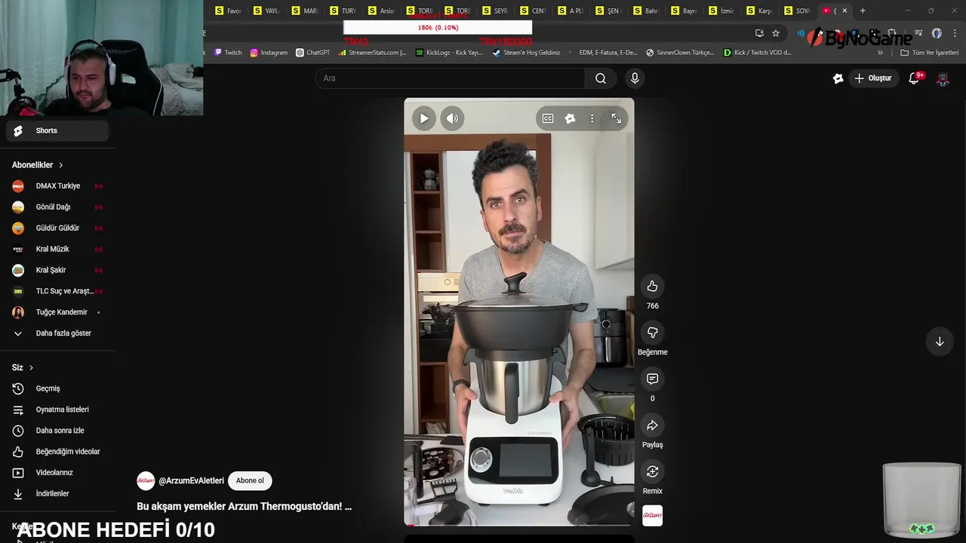Viewport: 966px width, 543px height.
Task: Install or cast page icon in address bar
Action: [759, 33]
